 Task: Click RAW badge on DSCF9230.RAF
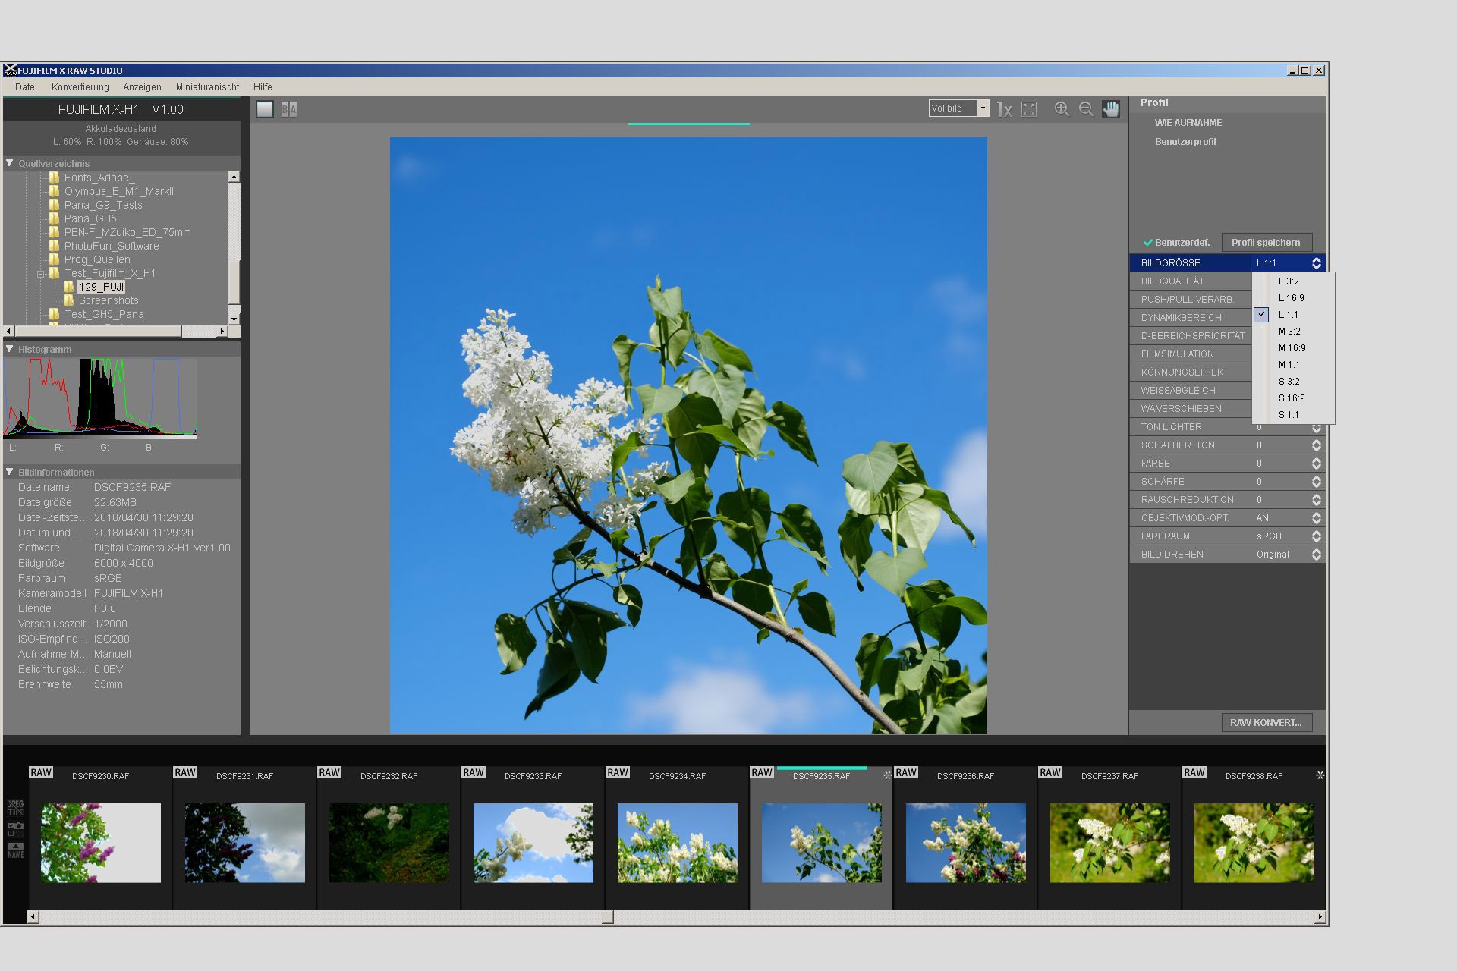41,772
